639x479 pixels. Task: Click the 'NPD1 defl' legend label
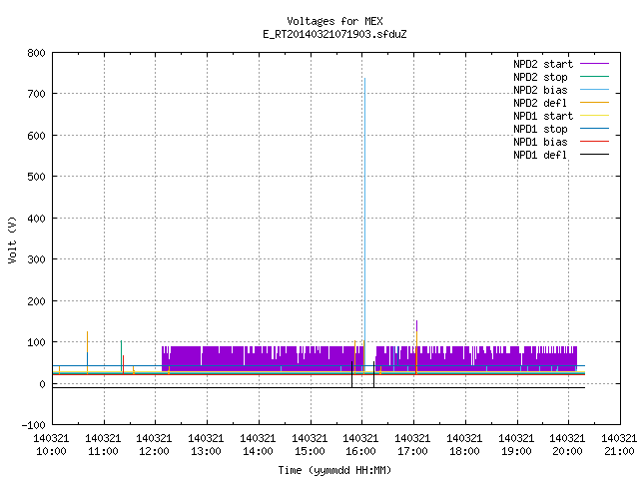[540, 156]
